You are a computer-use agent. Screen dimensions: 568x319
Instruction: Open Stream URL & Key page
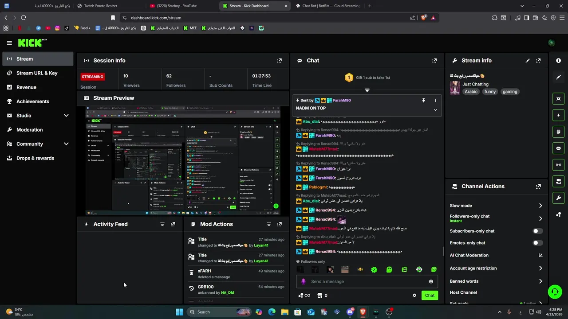tap(38, 73)
